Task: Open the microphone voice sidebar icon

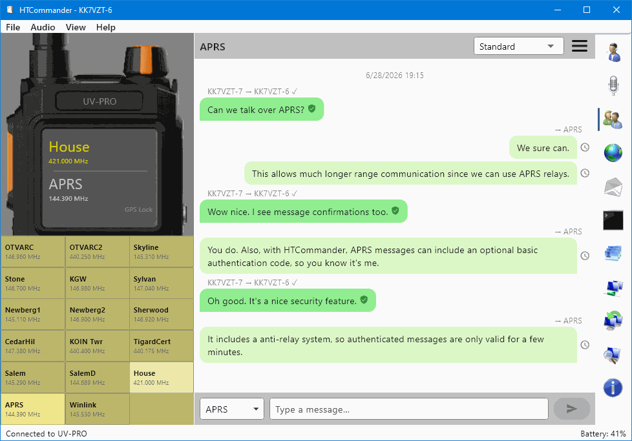Action: pyautogui.click(x=613, y=85)
